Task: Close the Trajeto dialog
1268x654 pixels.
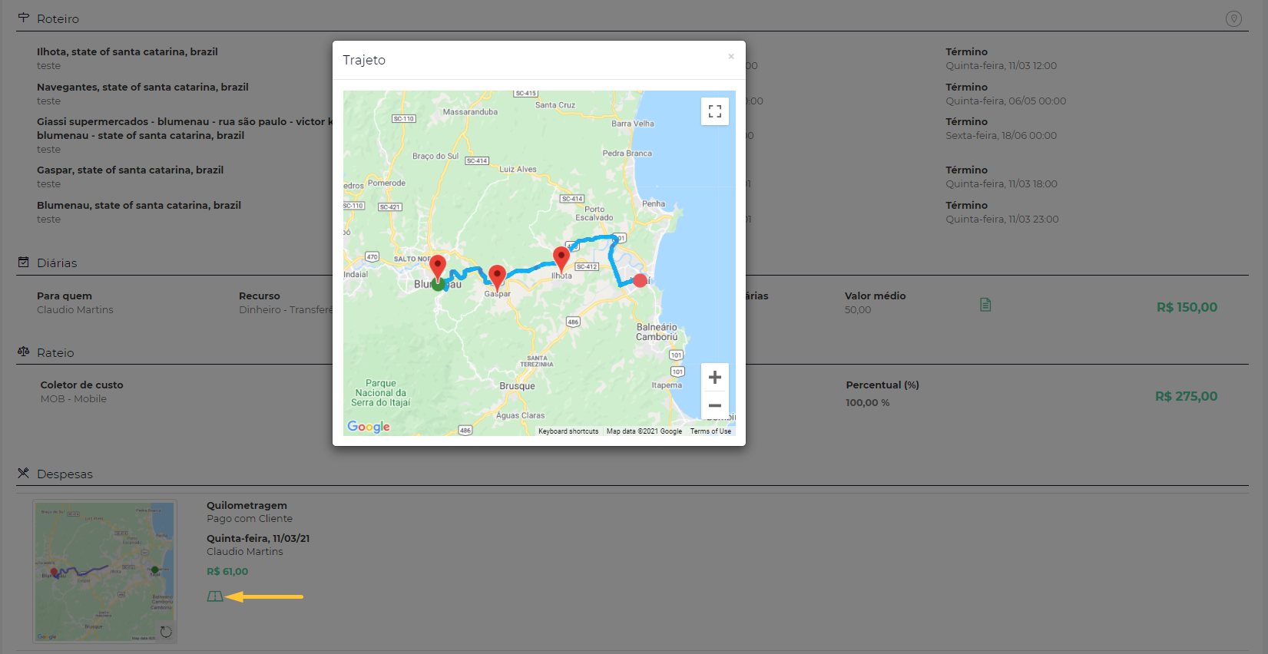Action: click(731, 56)
